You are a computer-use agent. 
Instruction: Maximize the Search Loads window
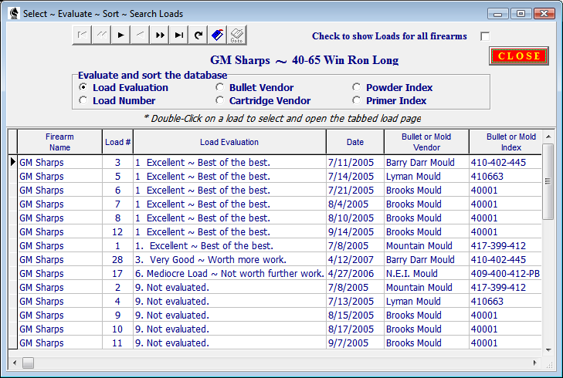coord(521,14)
